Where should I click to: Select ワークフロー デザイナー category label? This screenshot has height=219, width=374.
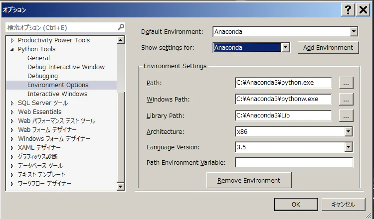(44, 184)
